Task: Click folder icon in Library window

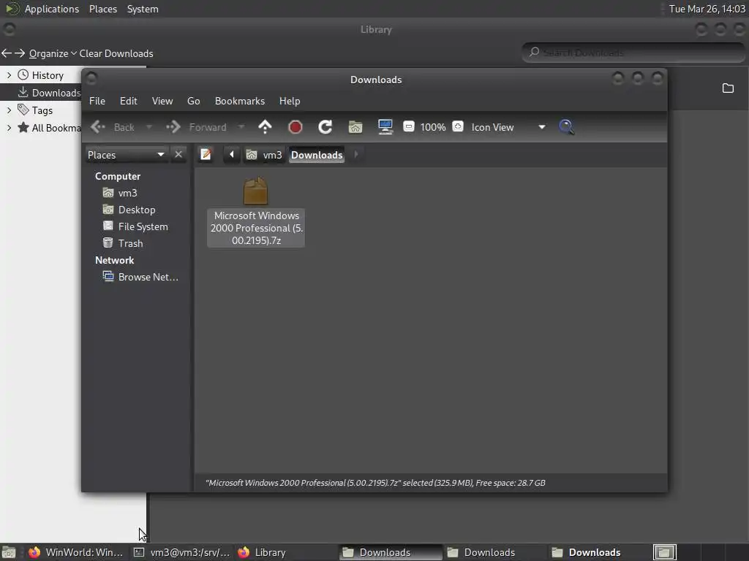Action: click(x=728, y=88)
